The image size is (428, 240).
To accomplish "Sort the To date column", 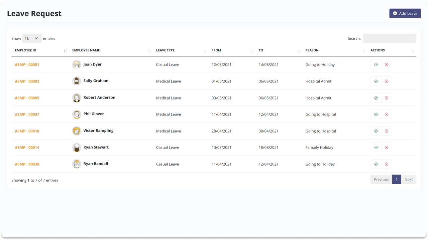I will pyautogui.click(x=299, y=51).
